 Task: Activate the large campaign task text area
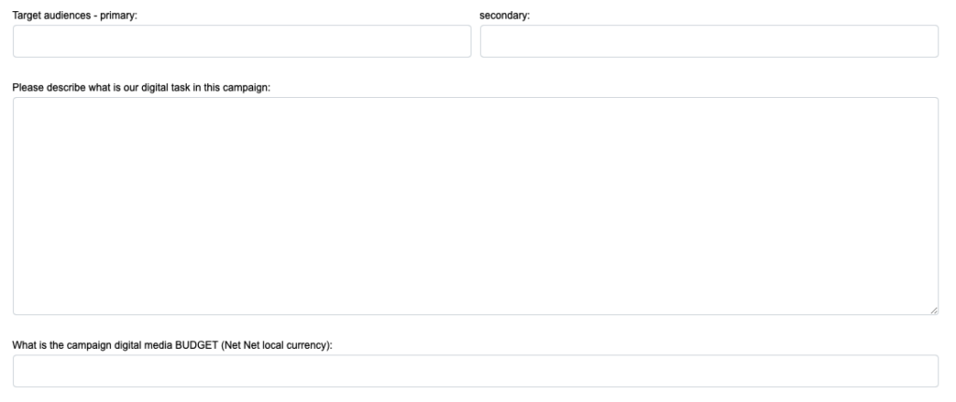pos(475,205)
